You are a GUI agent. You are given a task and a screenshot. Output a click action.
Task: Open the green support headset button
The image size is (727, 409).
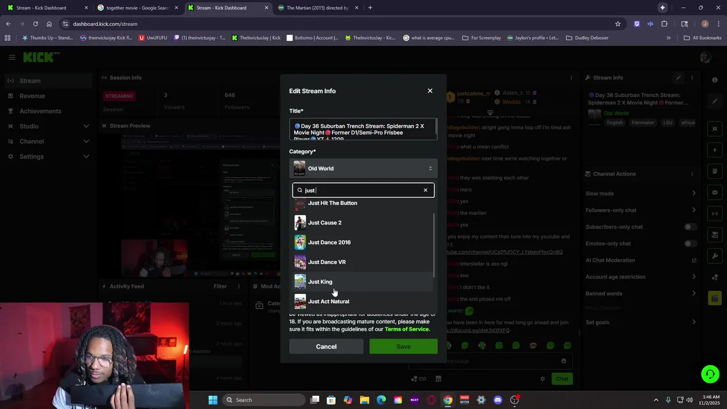(710, 374)
